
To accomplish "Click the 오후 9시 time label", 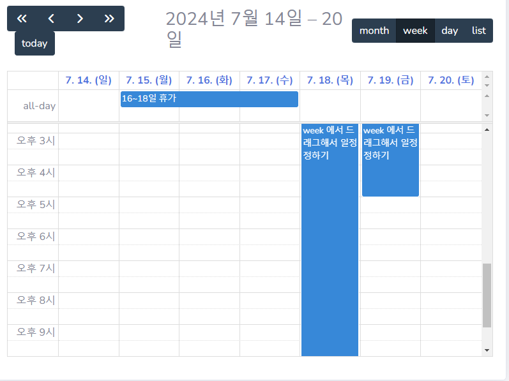I will pyautogui.click(x=36, y=332).
